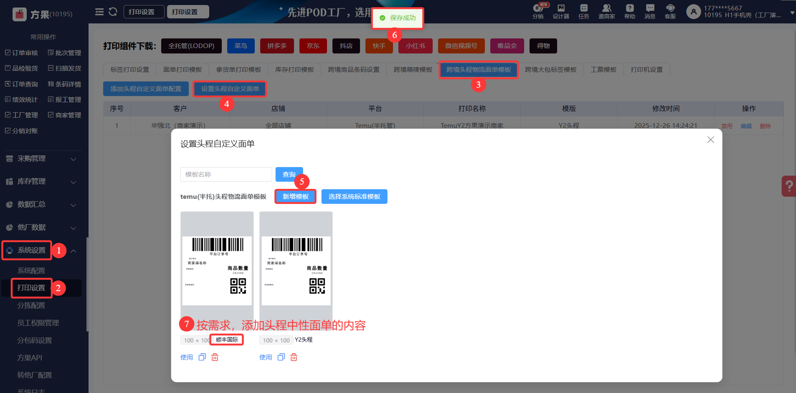
Task: Select 系统配置 in sidebar
Action: pyautogui.click(x=31, y=271)
